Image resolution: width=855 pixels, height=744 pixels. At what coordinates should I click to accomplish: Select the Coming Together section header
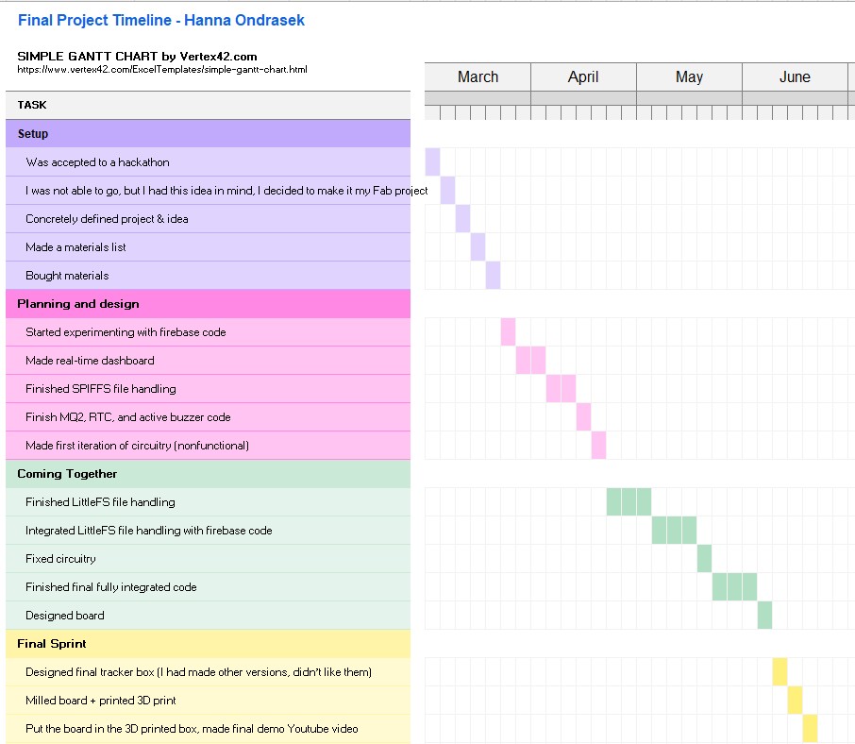[x=208, y=474]
